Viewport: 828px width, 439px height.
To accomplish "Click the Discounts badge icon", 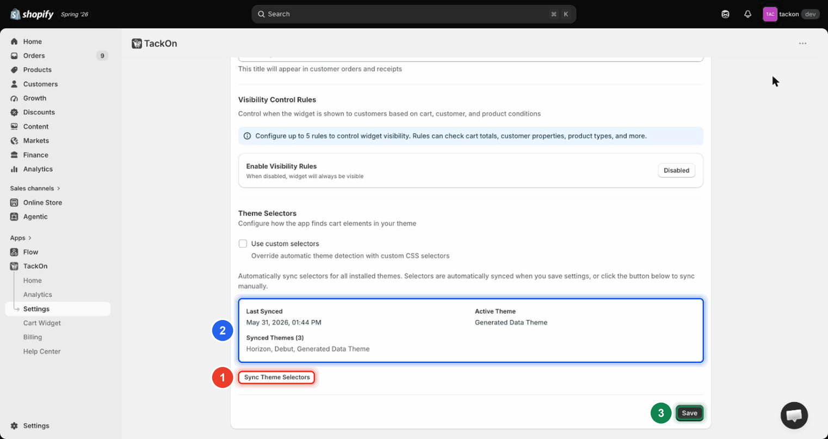I will coord(14,112).
